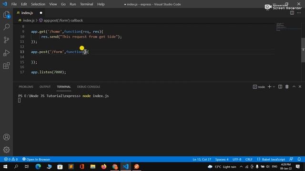The width and height of the screenshot is (305, 171).
Task: Switch to the DEBUG CONSOLE tab
Action: click(x=89, y=86)
